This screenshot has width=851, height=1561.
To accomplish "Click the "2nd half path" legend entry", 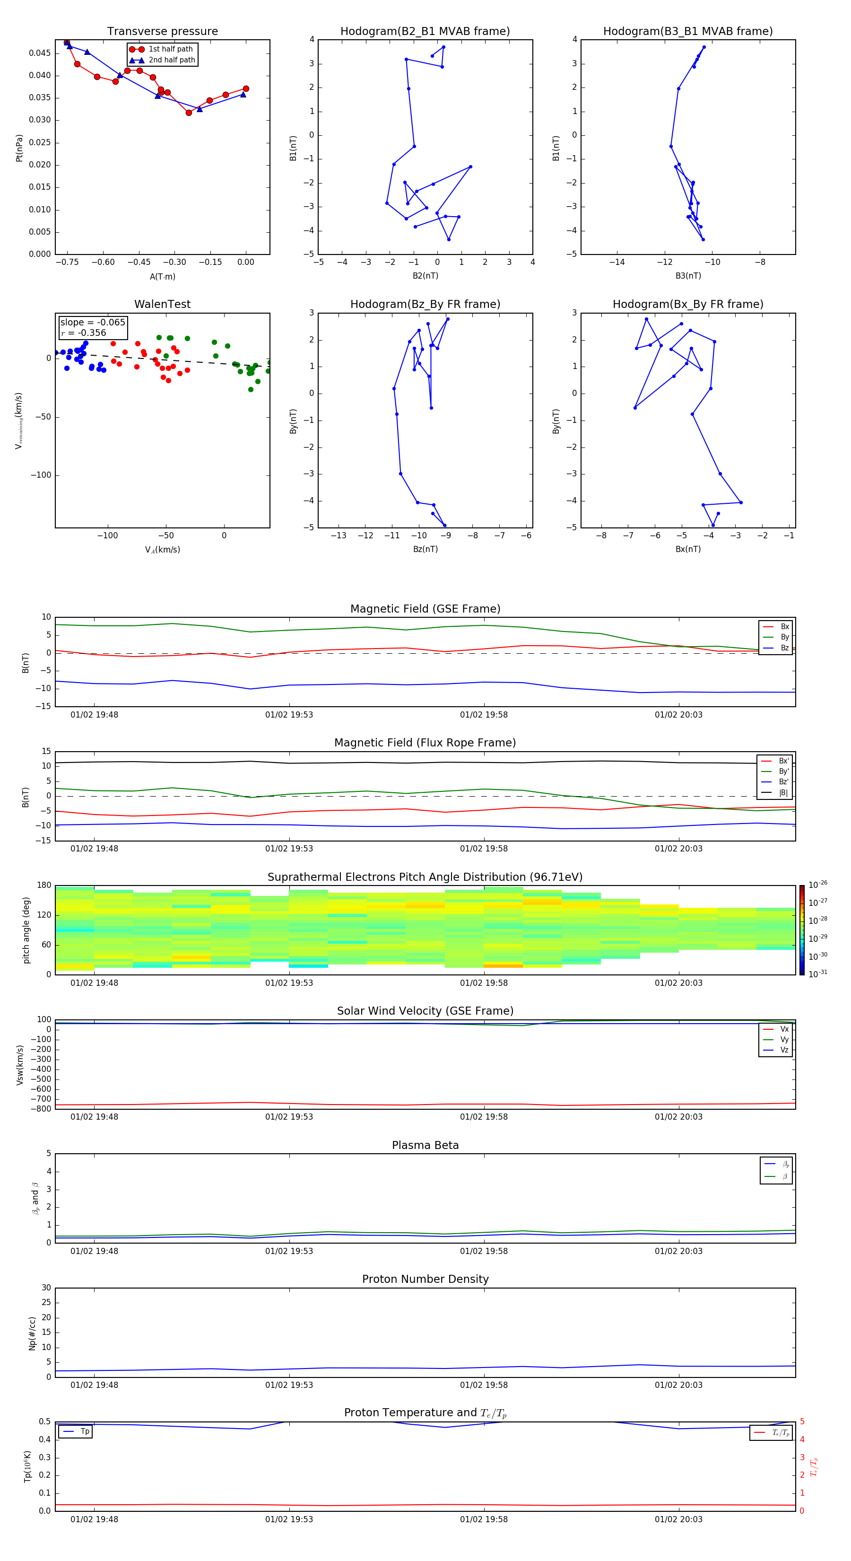I will tap(162, 60).
